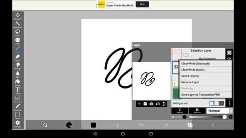Screen dimensions: 246x138
Task: Add a new layer with plus icon
Action: 139,104
